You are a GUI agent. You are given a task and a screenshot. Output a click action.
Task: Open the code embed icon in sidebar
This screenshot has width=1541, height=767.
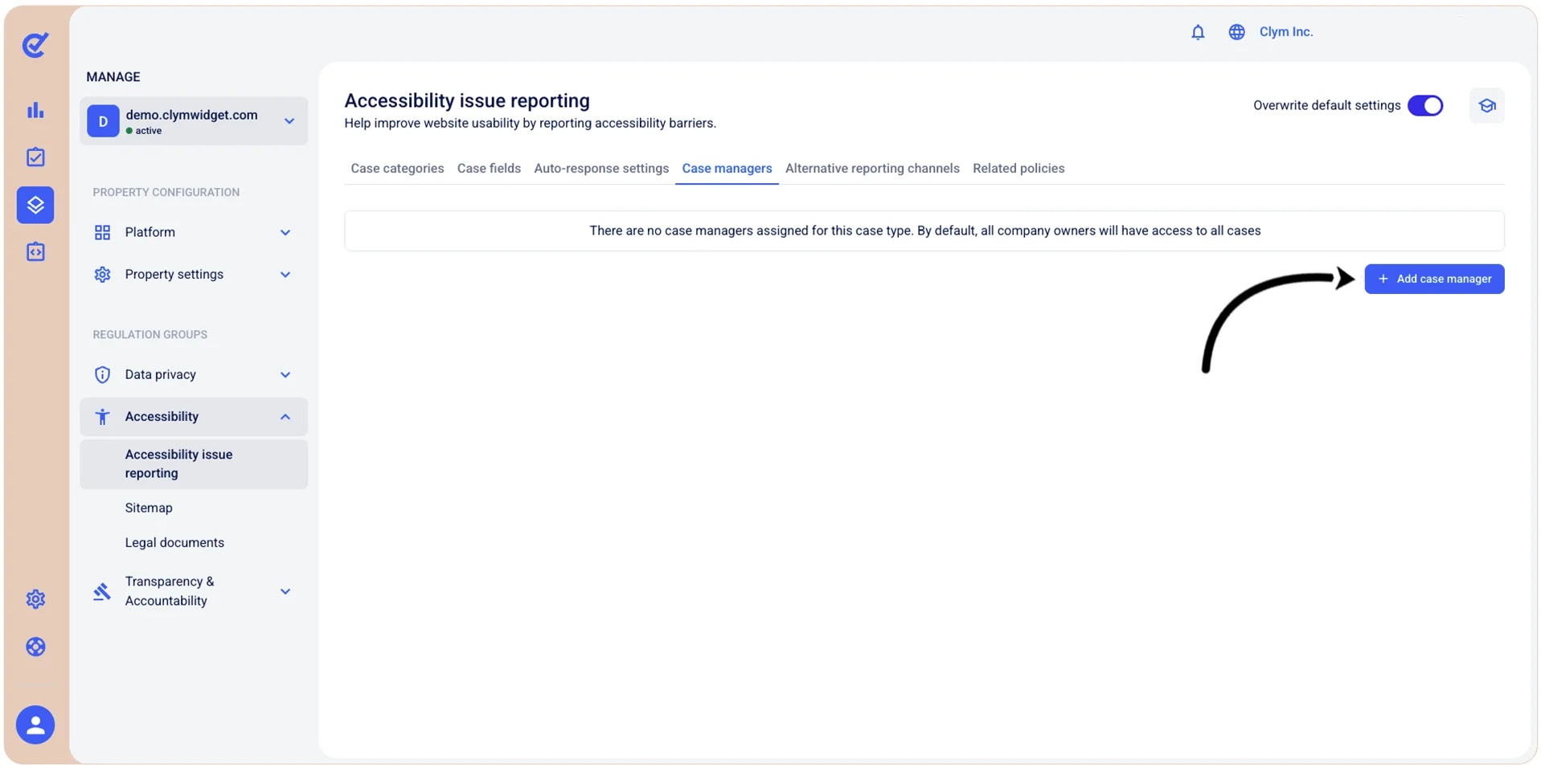[35, 252]
